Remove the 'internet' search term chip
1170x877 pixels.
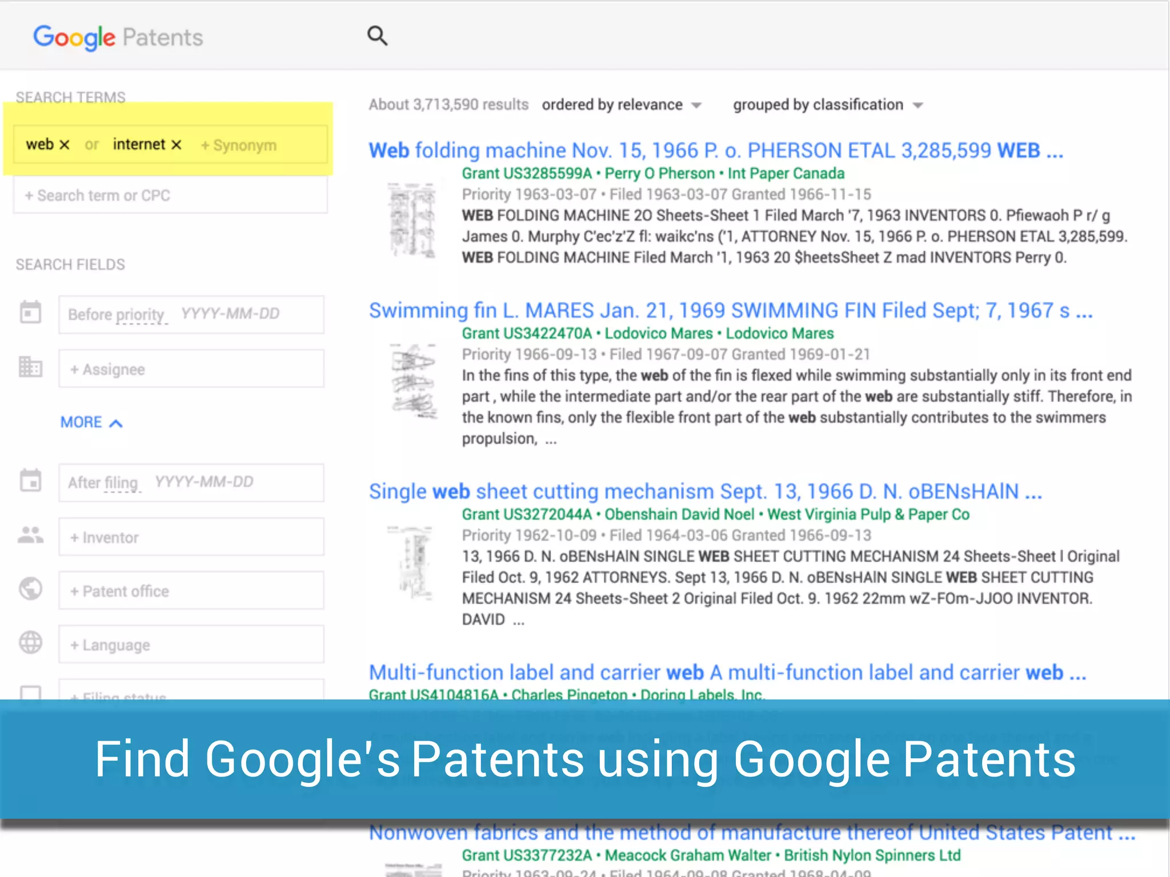(177, 145)
